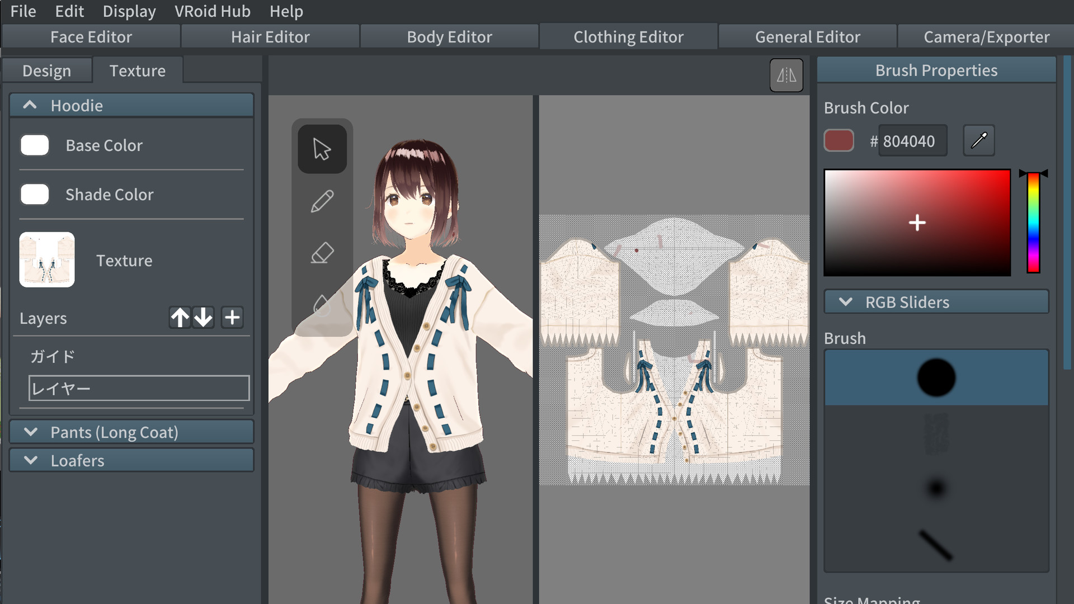Select the smudge/blur tool
1074x604 pixels.
(321, 304)
